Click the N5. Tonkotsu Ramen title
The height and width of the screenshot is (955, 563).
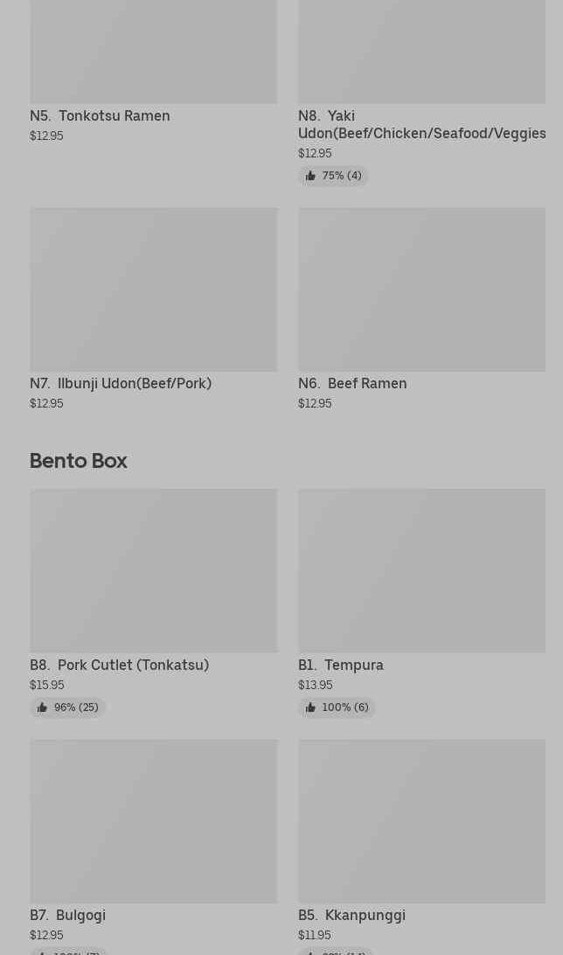tap(100, 115)
